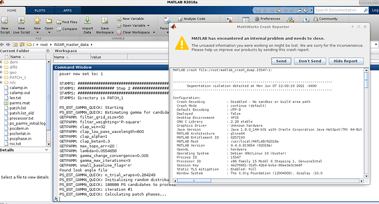379x204 pixels.
Task: Select processor.txt file
Action: click(19, 118)
